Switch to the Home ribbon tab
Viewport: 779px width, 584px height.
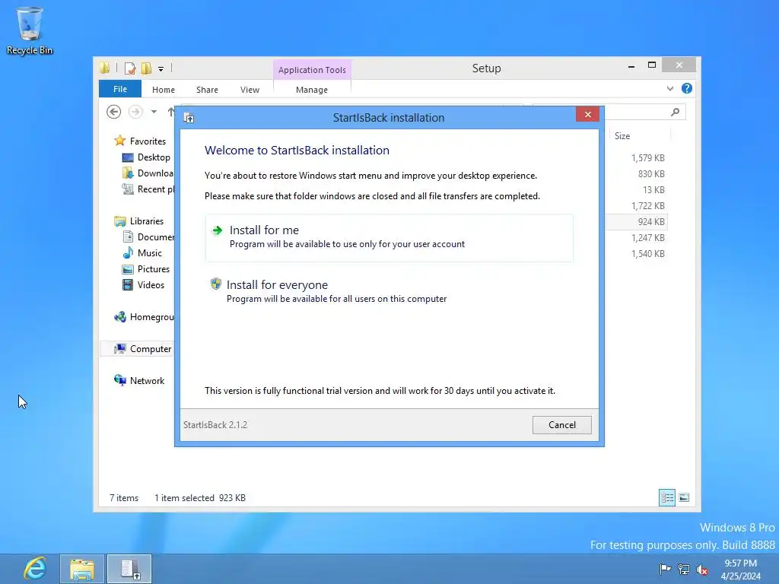coord(164,90)
